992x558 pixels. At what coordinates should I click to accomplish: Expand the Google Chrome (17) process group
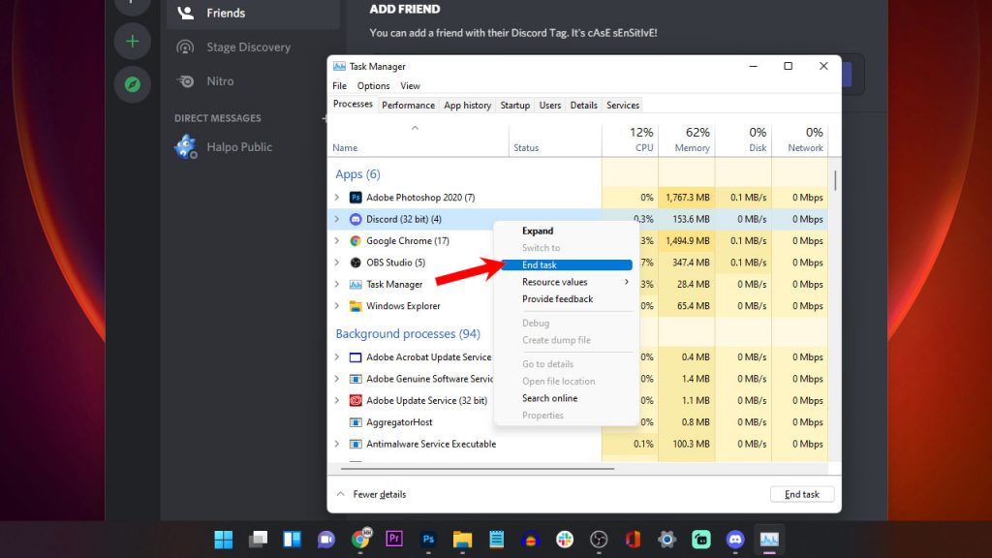click(x=337, y=241)
